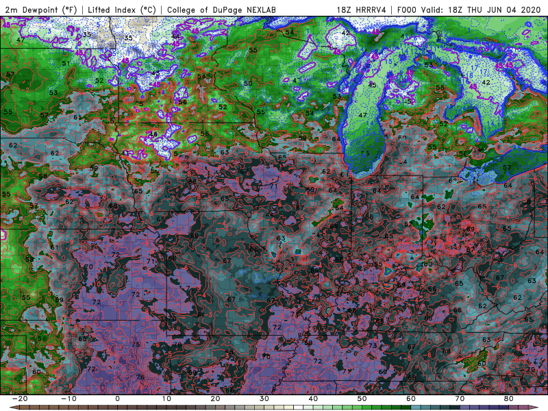Click the 10 label on the color scale
Screen dimensions: 548x411
click(166, 399)
